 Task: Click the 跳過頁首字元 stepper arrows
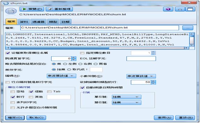click(74, 59)
